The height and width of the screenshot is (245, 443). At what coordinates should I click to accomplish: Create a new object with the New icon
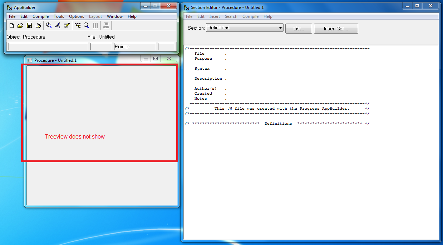click(x=11, y=25)
